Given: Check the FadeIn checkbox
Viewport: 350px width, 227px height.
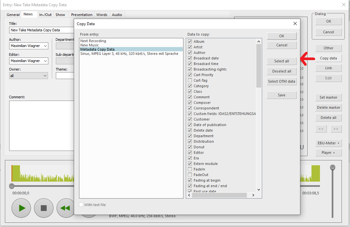Looking at the screenshot, I should coord(190,169).
